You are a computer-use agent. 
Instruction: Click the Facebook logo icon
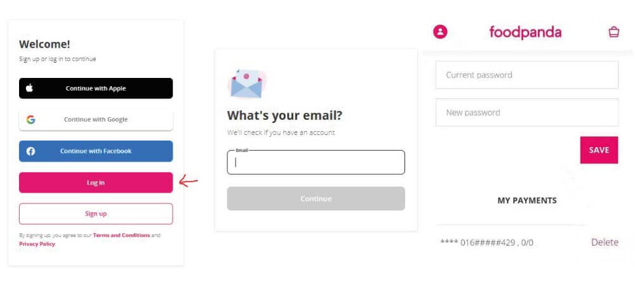(30, 151)
